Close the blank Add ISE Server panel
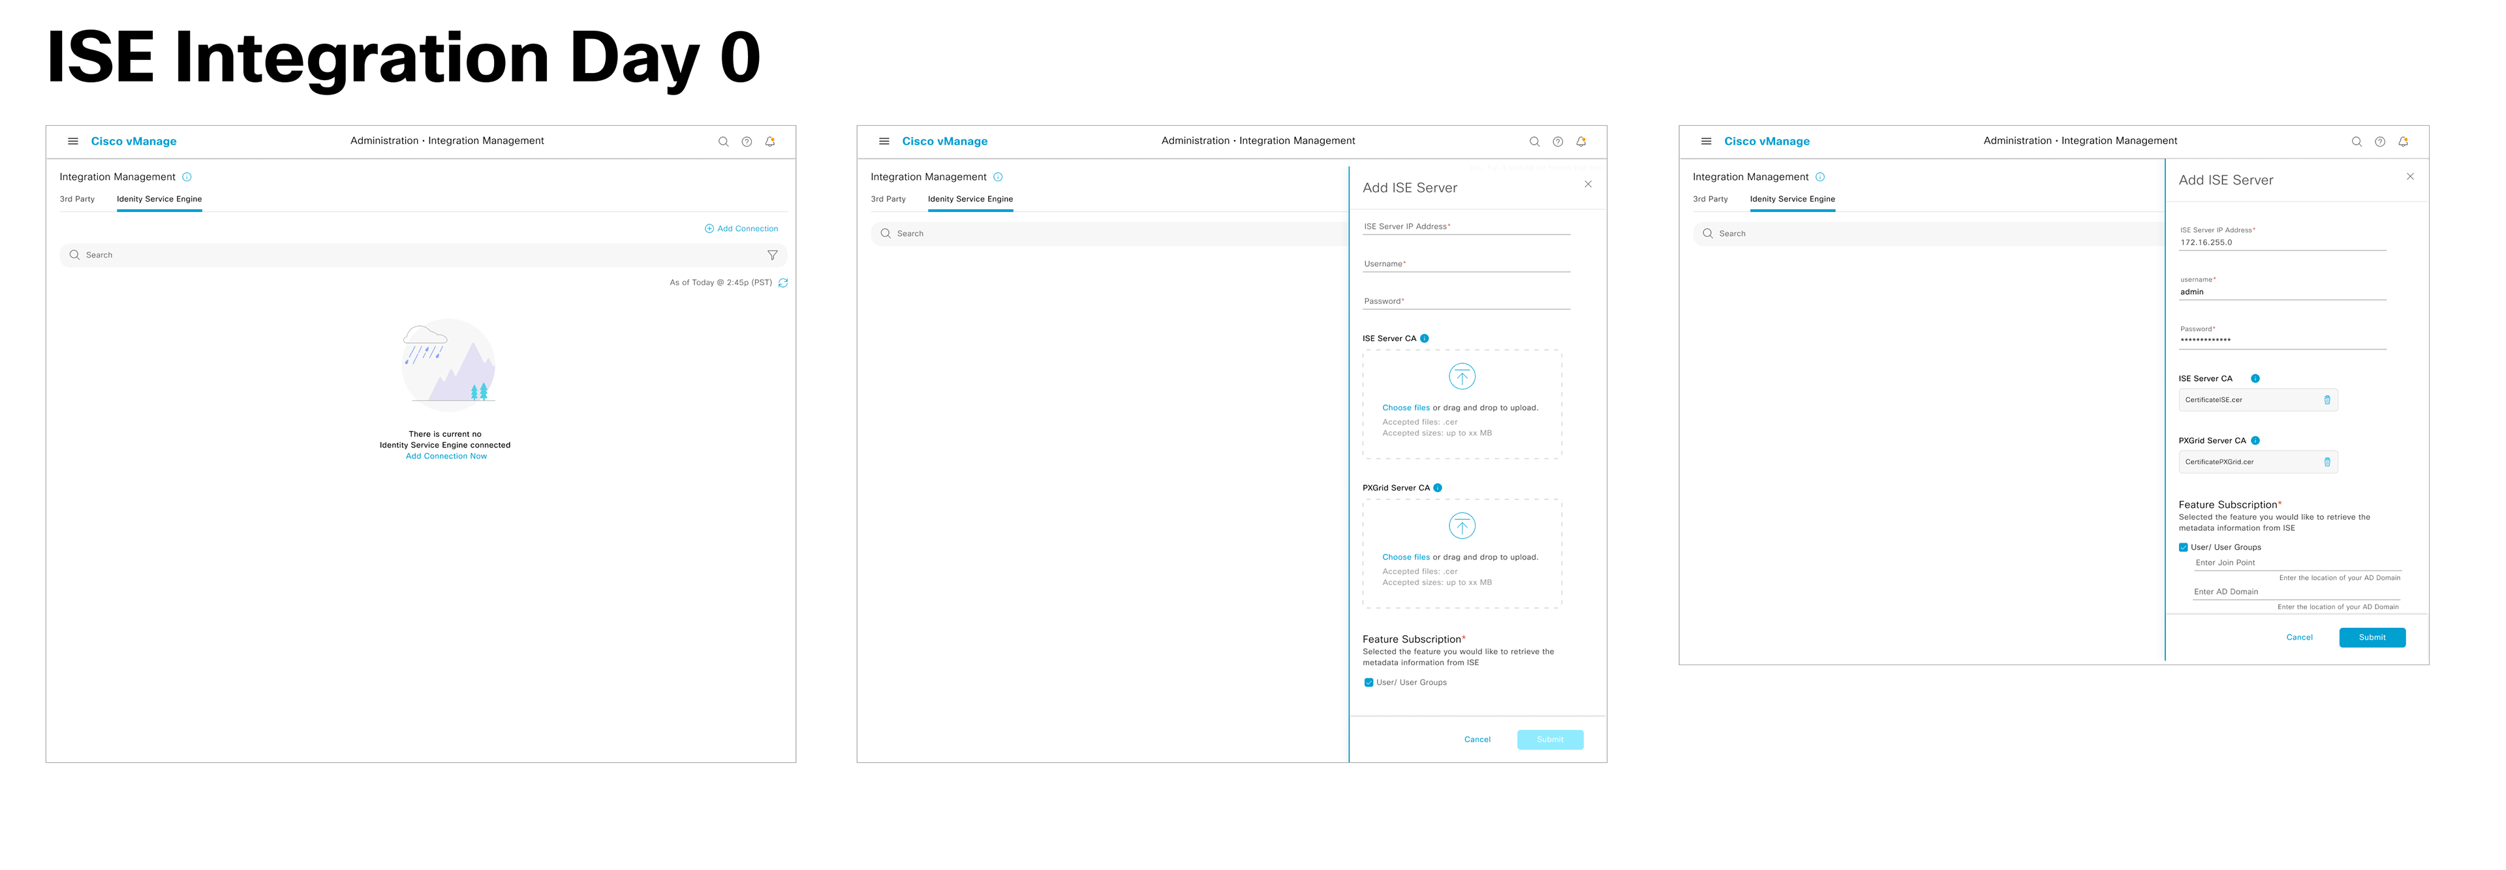 click(x=1588, y=185)
